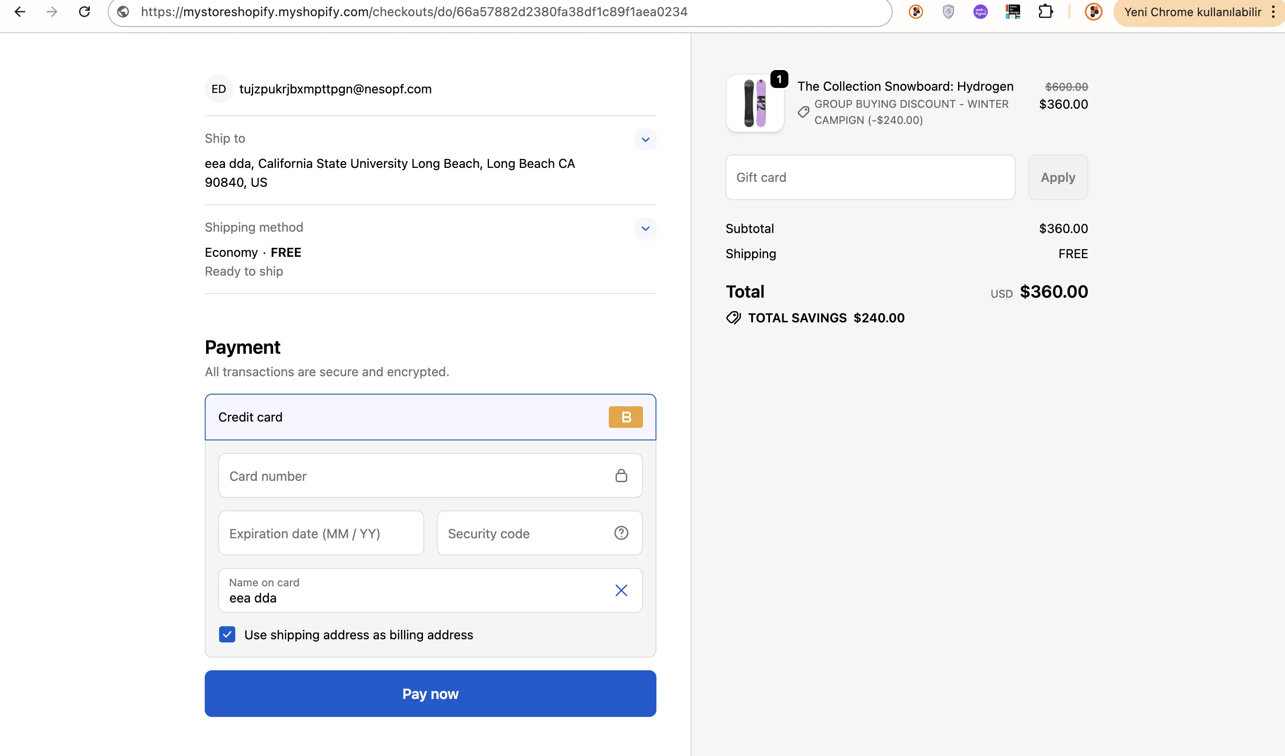The height and width of the screenshot is (756, 1285).
Task: Click the site info icon in address bar
Action: tap(123, 12)
